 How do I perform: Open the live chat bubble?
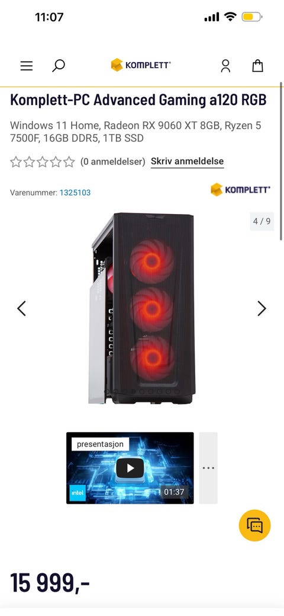[x=254, y=525]
